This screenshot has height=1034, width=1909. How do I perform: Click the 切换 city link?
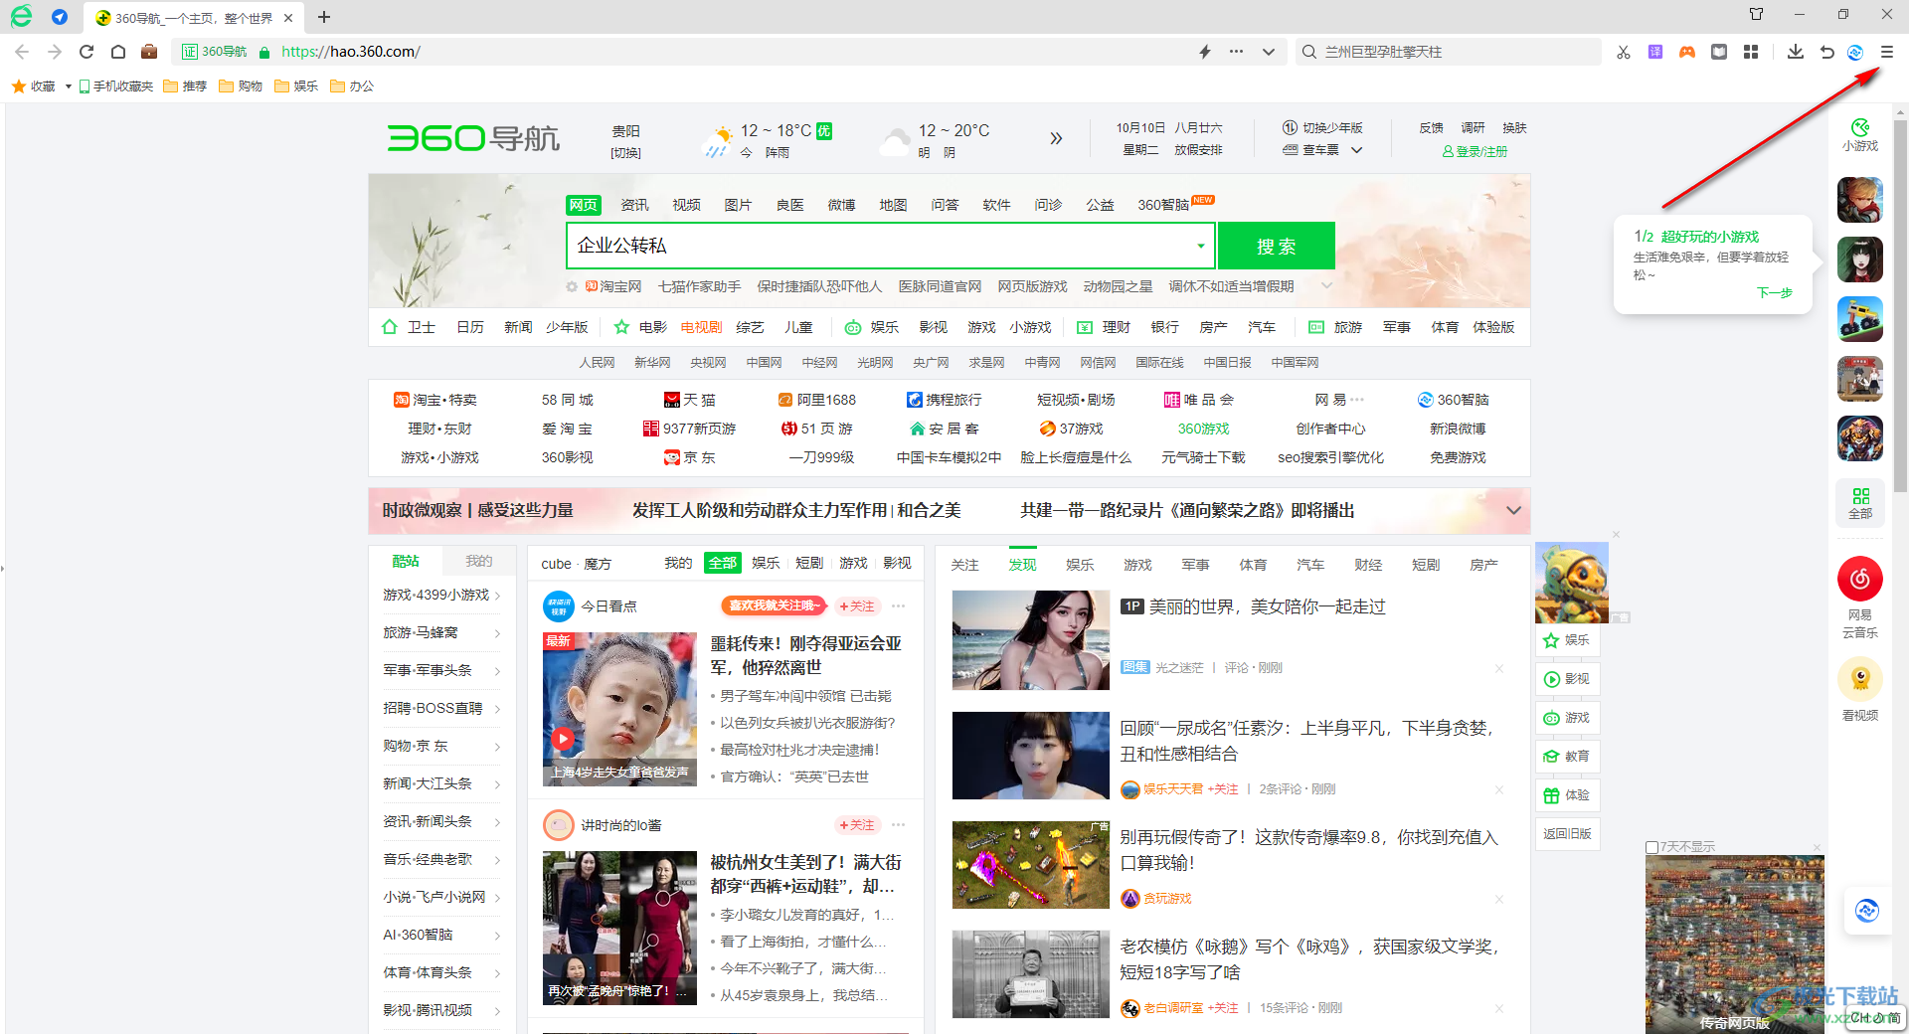625,153
